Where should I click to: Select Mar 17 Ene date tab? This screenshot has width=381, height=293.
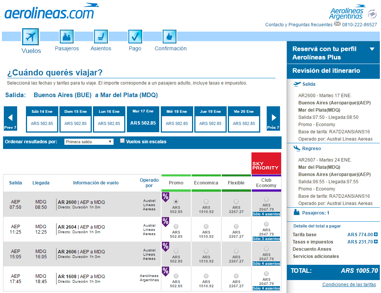[x=143, y=119]
